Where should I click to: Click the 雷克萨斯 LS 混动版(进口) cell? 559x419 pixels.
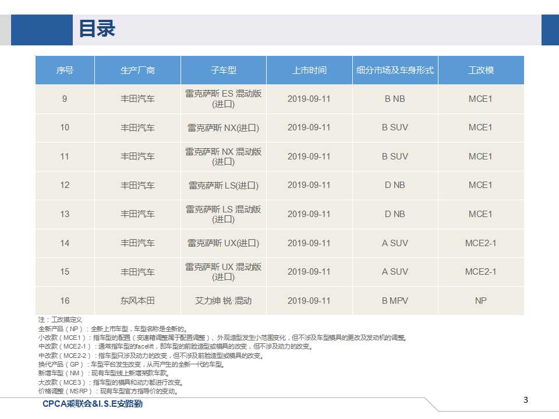coord(224,214)
